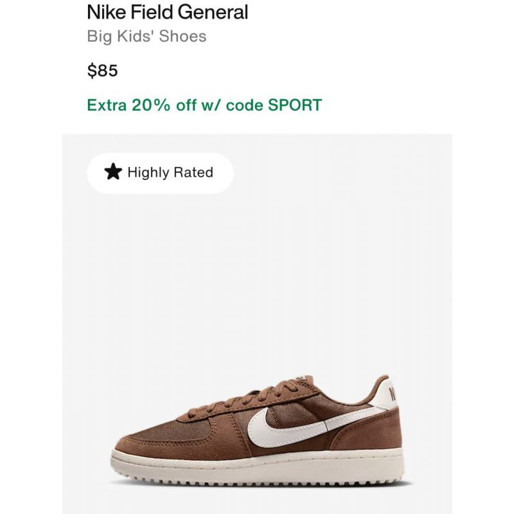Click the Highly Rated label text
The image size is (514, 514).
(x=170, y=172)
